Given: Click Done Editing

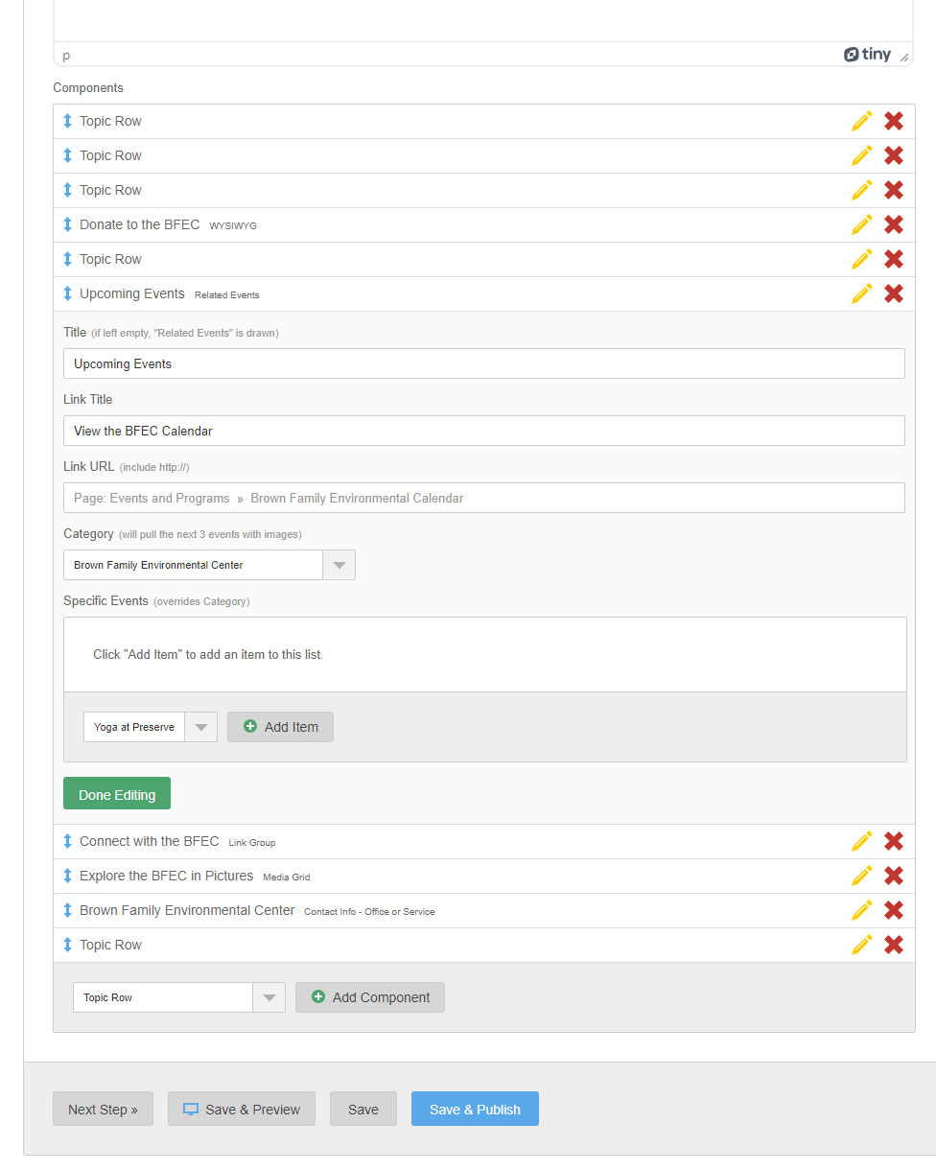Looking at the screenshot, I should coord(117,794).
